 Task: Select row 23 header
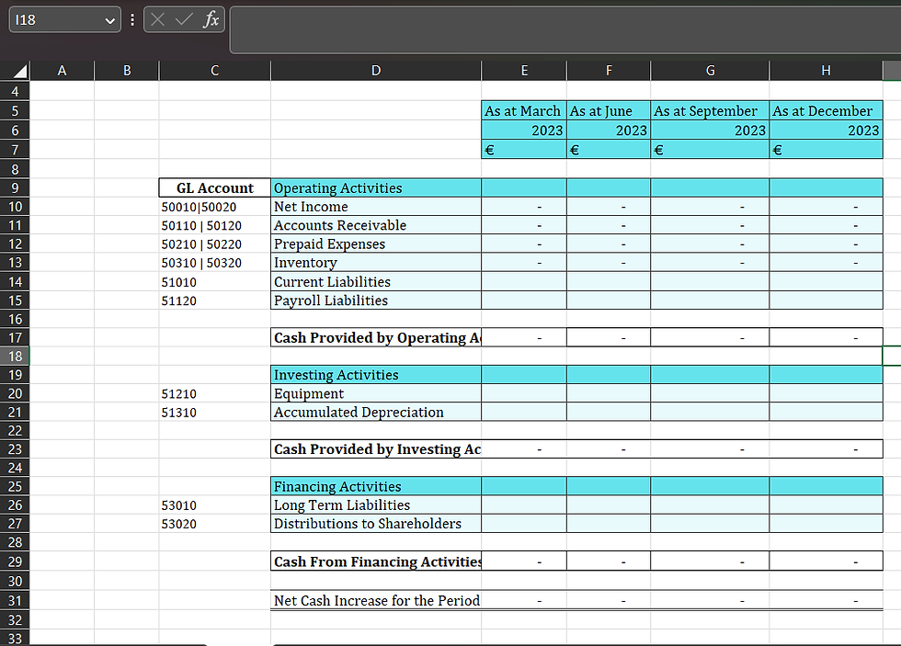pyautogui.click(x=15, y=449)
